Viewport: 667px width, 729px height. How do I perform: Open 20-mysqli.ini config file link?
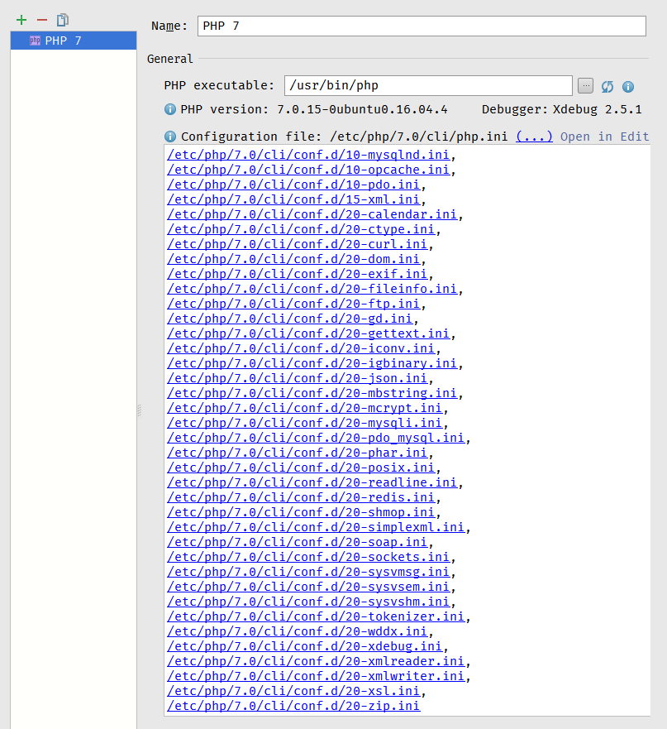point(305,423)
